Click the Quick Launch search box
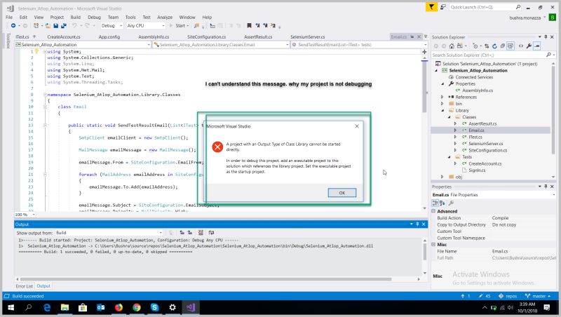Viewport: 561px width, 317px height. click(x=485, y=7)
